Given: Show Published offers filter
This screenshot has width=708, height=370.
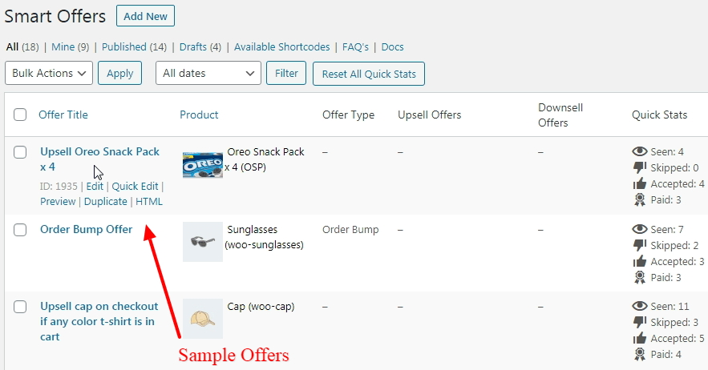Looking at the screenshot, I should (124, 47).
